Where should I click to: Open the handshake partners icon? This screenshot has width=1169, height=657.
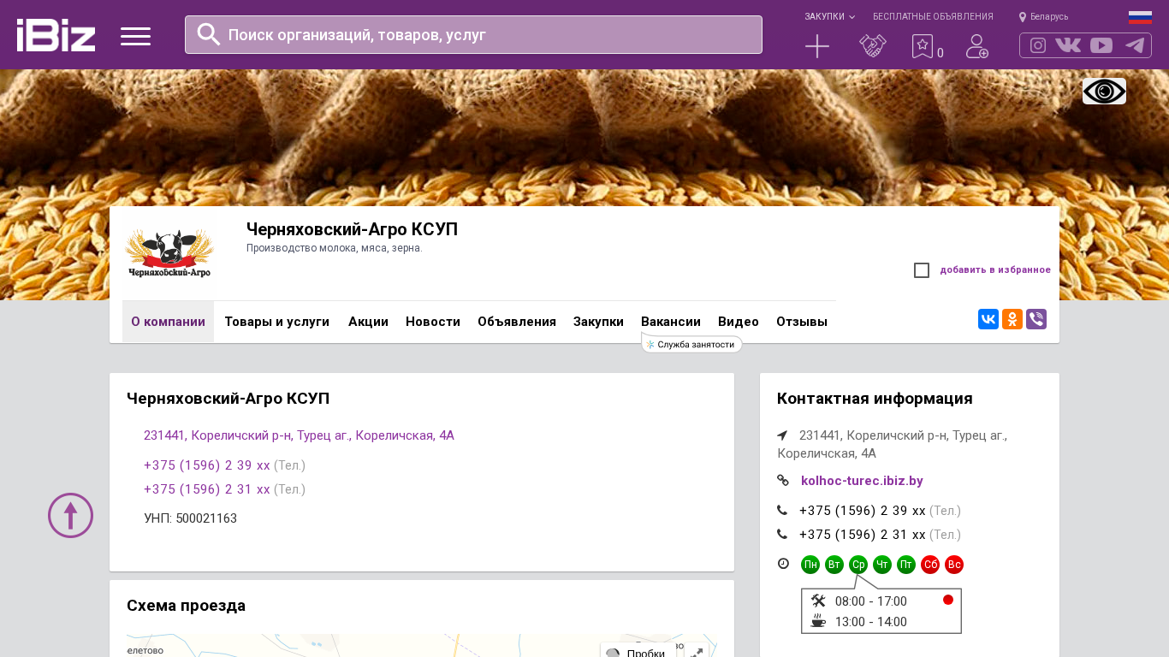point(872,46)
